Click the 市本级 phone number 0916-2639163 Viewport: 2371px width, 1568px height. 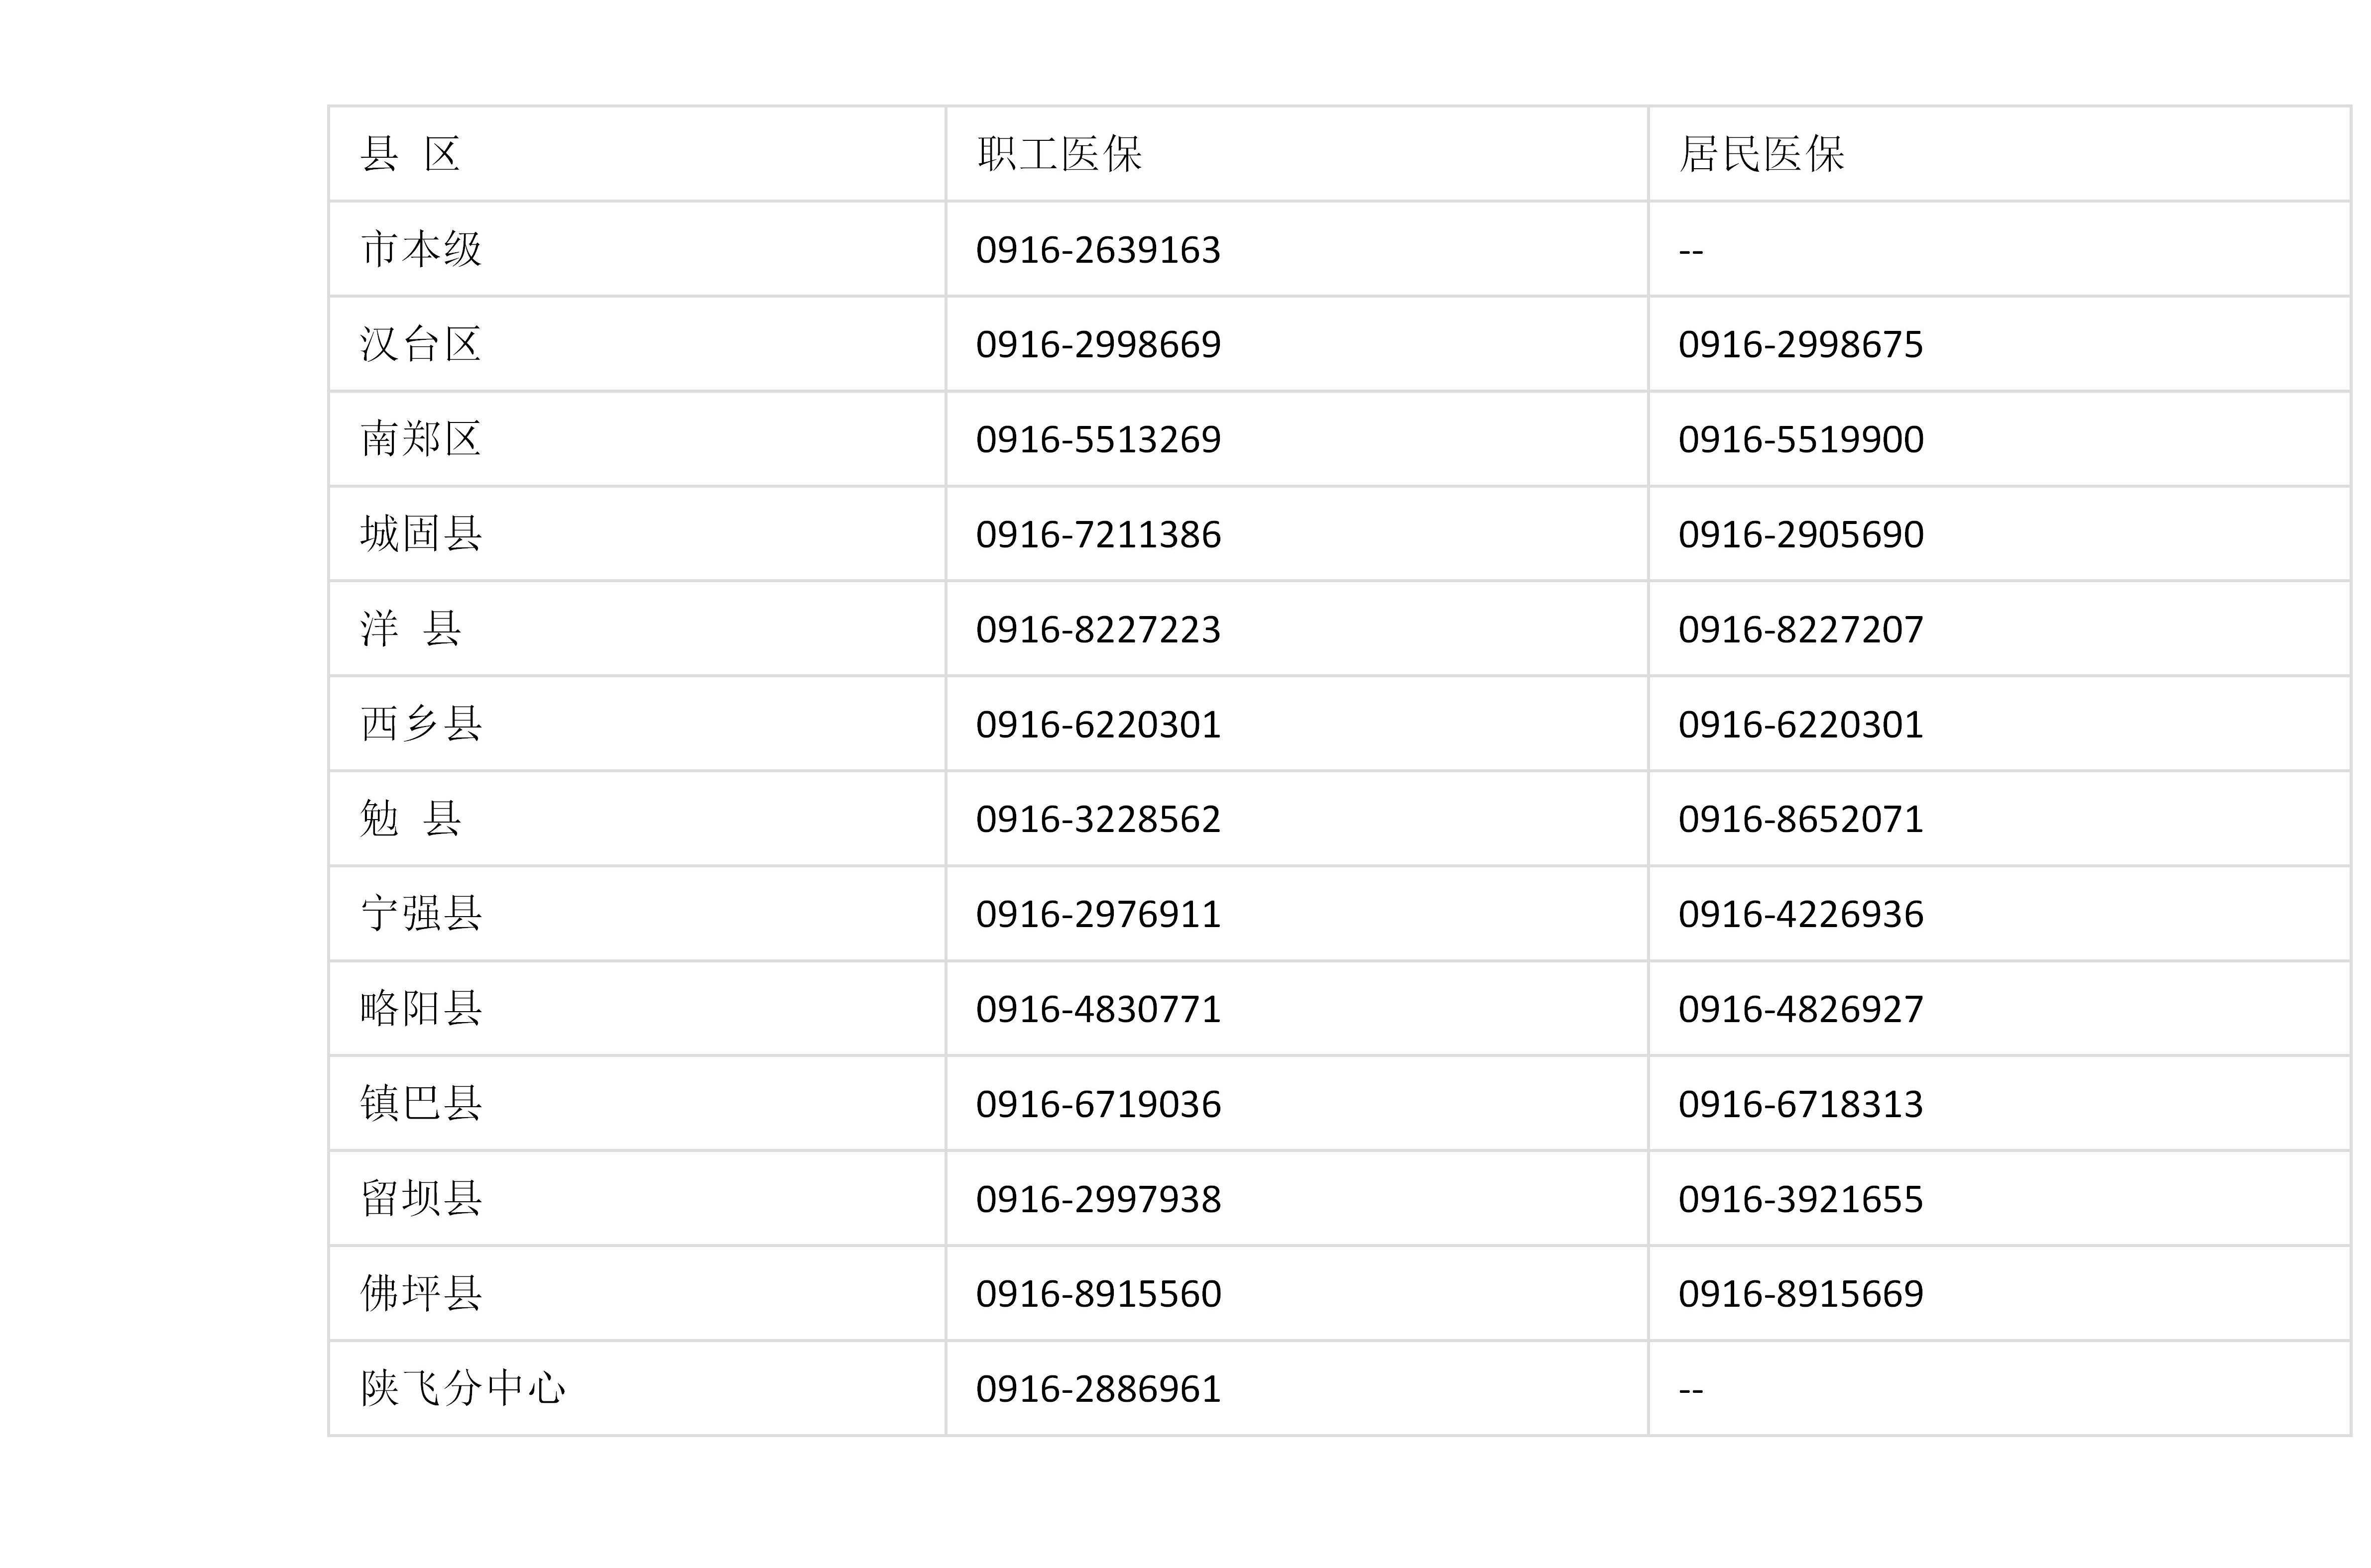[1098, 250]
